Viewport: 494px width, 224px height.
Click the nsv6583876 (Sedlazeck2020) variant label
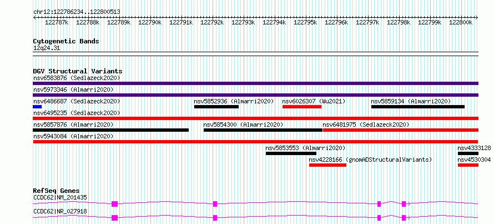tap(77, 78)
